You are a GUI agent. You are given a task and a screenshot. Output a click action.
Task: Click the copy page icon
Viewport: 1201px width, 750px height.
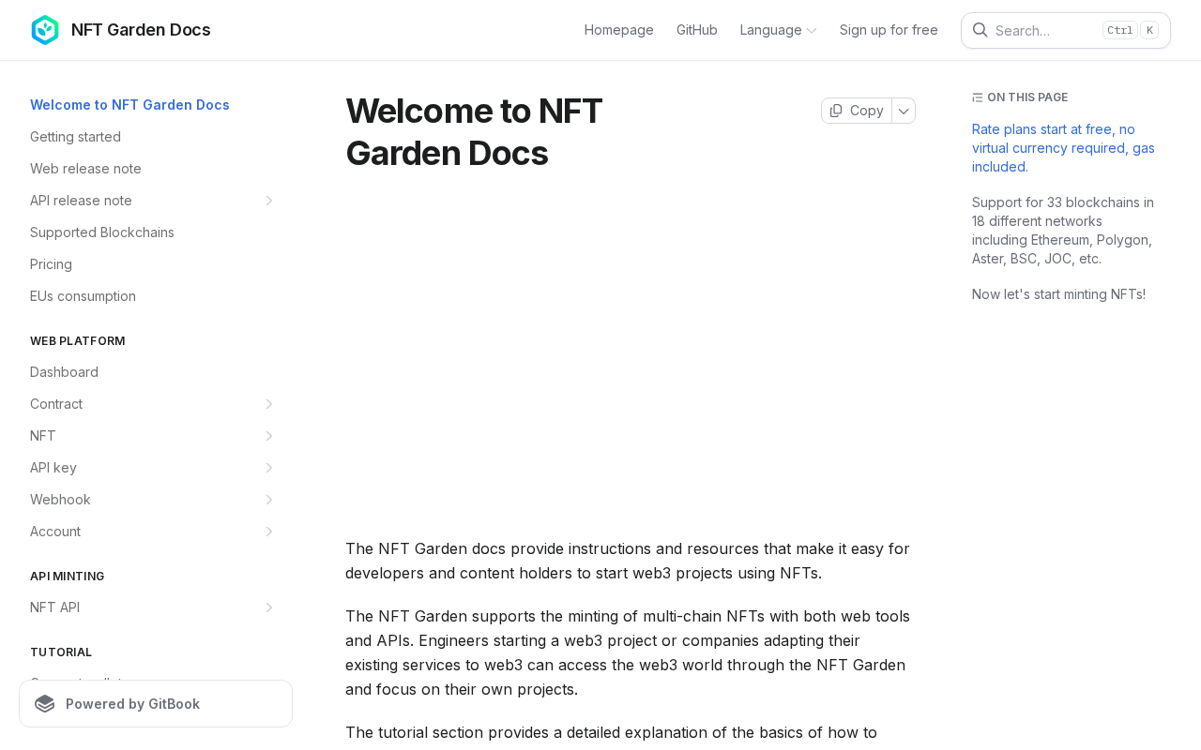(836, 111)
